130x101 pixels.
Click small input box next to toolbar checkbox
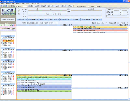tap(25, 6)
